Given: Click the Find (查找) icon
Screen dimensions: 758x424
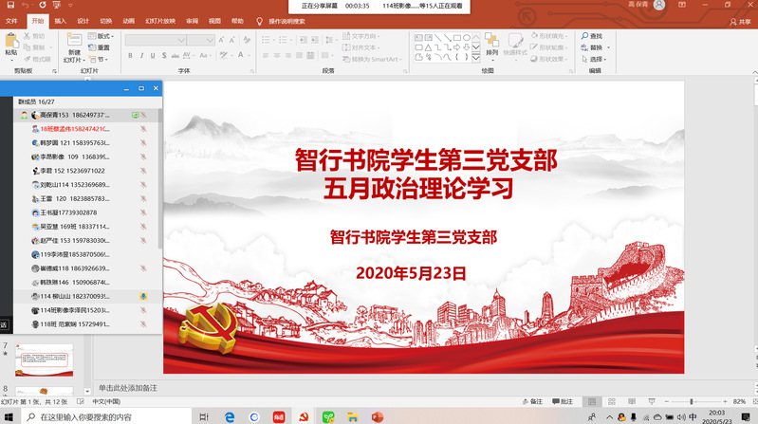Looking at the screenshot, I should pyautogui.click(x=594, y=36).
